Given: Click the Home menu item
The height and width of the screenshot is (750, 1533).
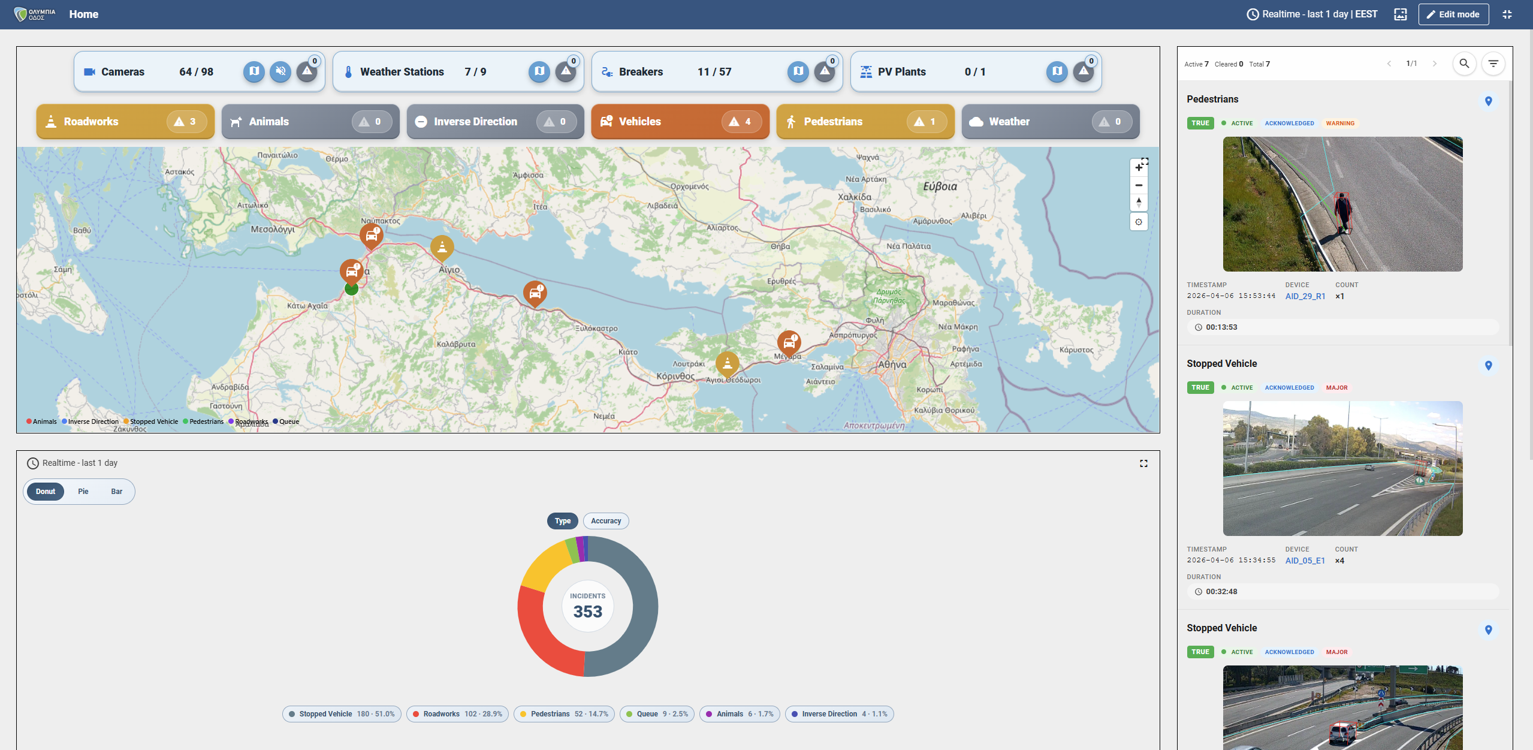Looking at the screenshot, I should (83, 14).
